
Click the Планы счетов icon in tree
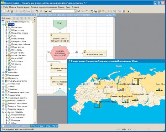(x=6, y=95)
